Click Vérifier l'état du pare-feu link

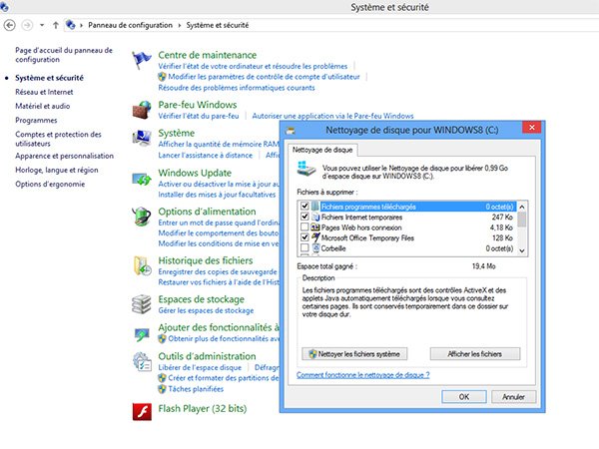tap(199, 116)
